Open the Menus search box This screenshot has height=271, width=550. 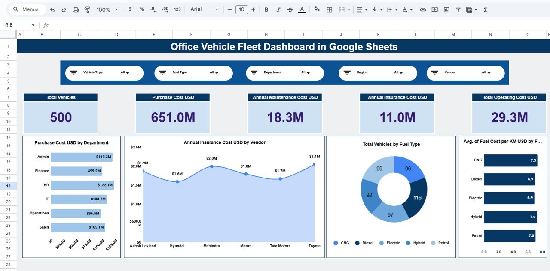(27, 9)
